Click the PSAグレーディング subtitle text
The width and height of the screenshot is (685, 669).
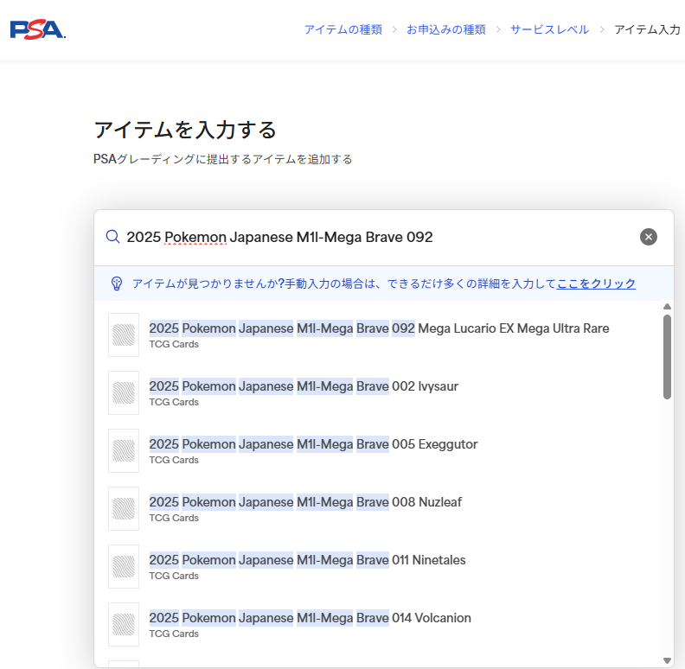pos(223,159)
